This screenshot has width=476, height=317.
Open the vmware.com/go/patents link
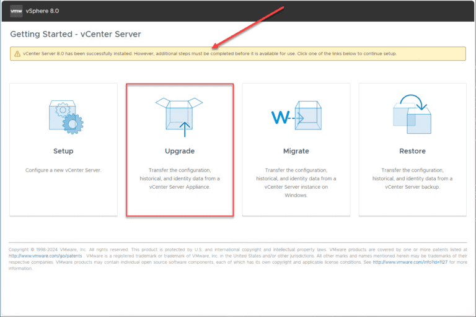point(45,256)
